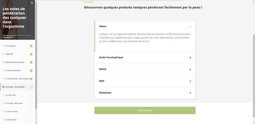Collapse the Tabun section with minus icon
255x124 pixels.
(x=190, y=27)
